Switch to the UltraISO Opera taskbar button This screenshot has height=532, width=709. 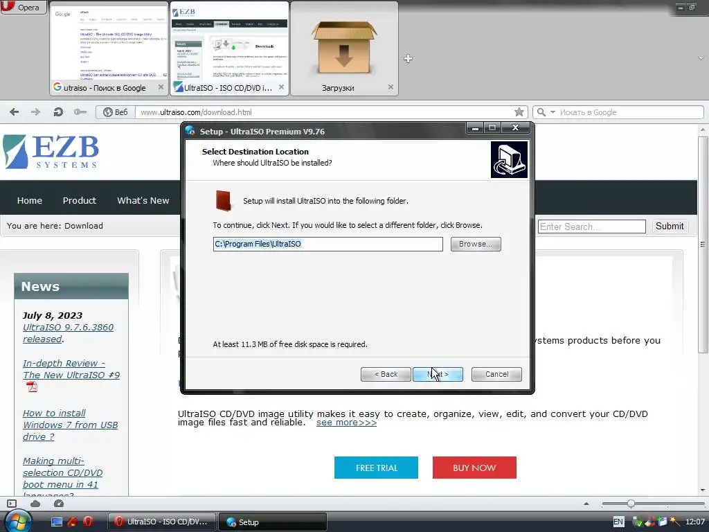[162, 522]
